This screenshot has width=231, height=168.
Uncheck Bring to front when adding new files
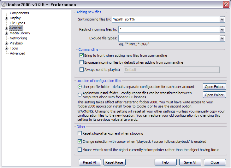81,55
